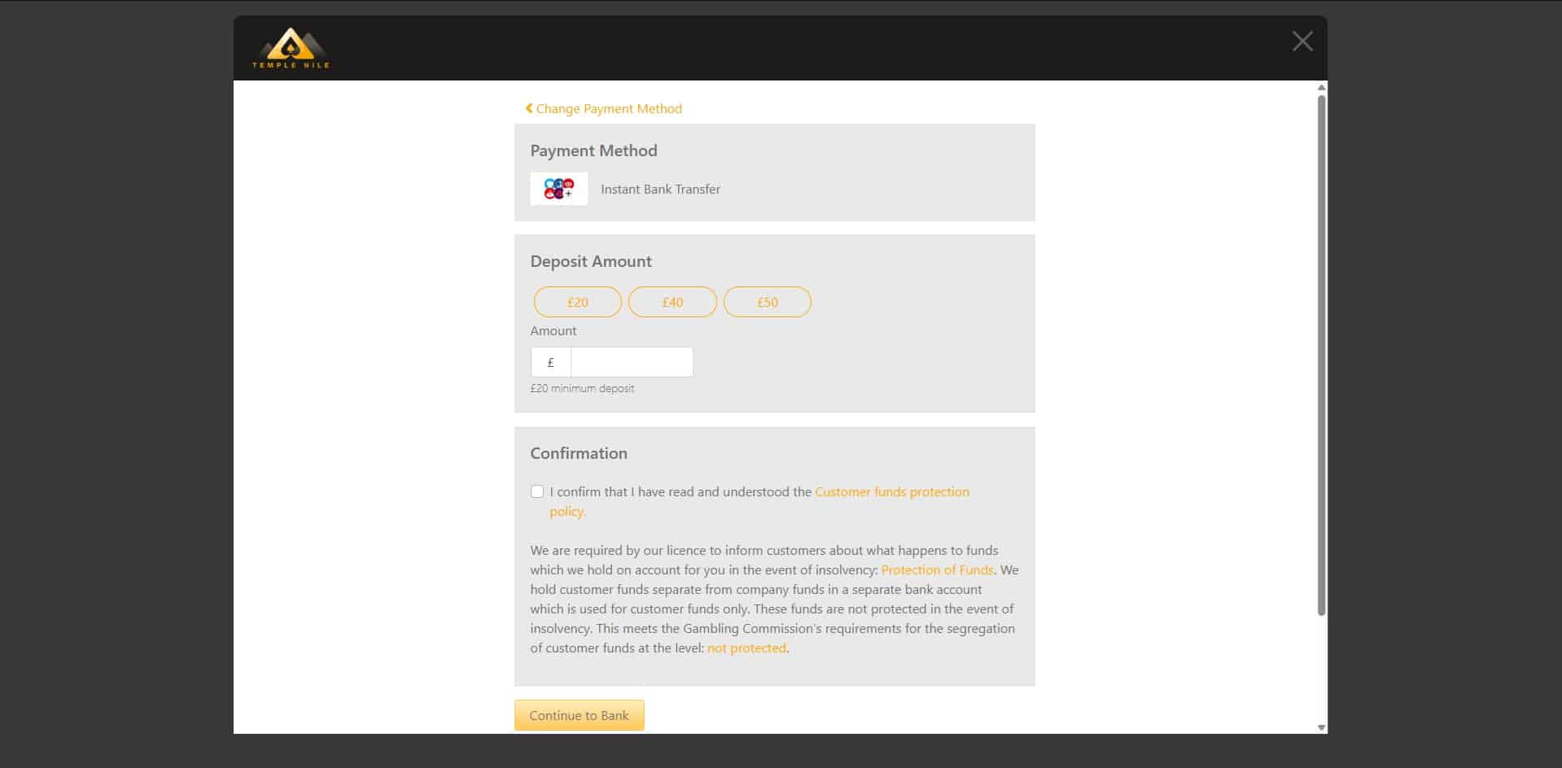
Task: Click the Instant Bank Transfer logo icon
Action: tap(558, 189)
